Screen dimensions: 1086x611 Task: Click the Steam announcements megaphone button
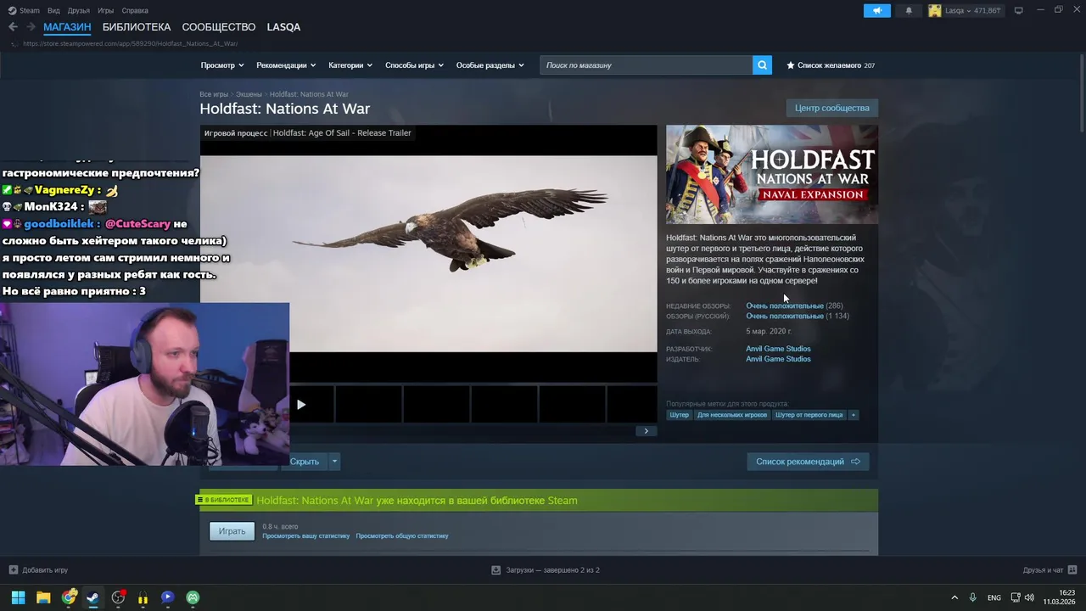877,10
